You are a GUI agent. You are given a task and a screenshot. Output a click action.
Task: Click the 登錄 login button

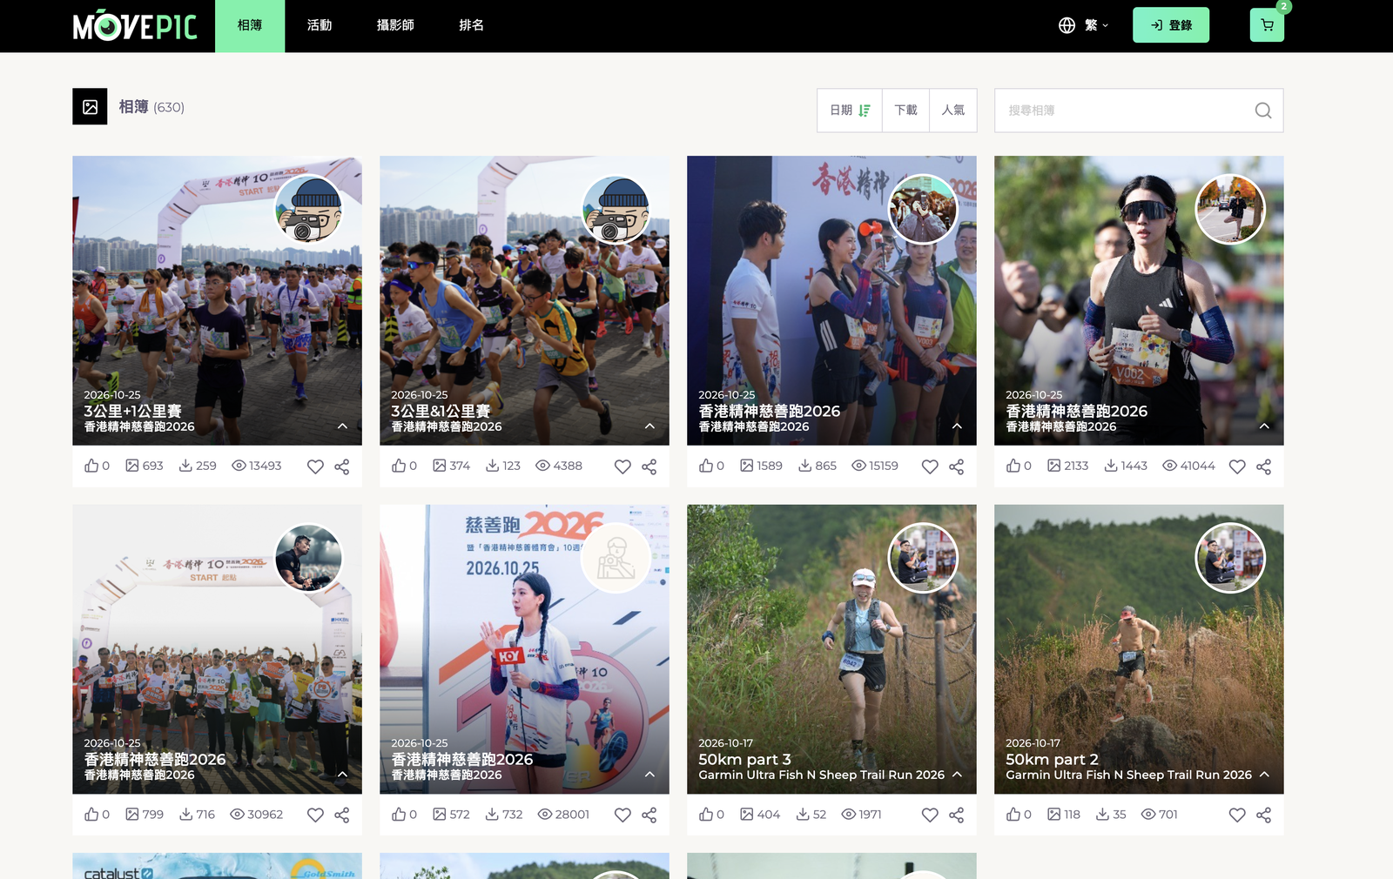pos(1171,25)
